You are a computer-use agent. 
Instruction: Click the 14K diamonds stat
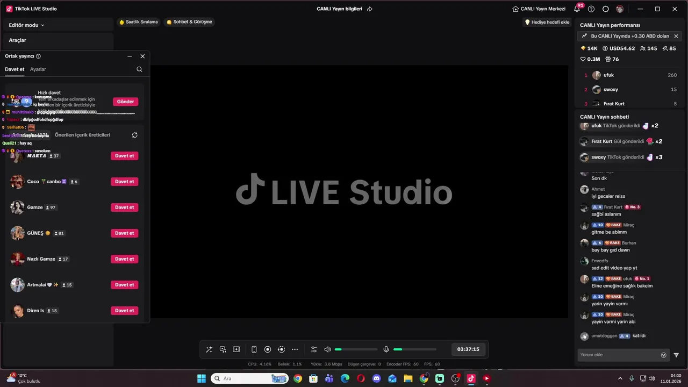pyautogui.click(x=589, y=48)
